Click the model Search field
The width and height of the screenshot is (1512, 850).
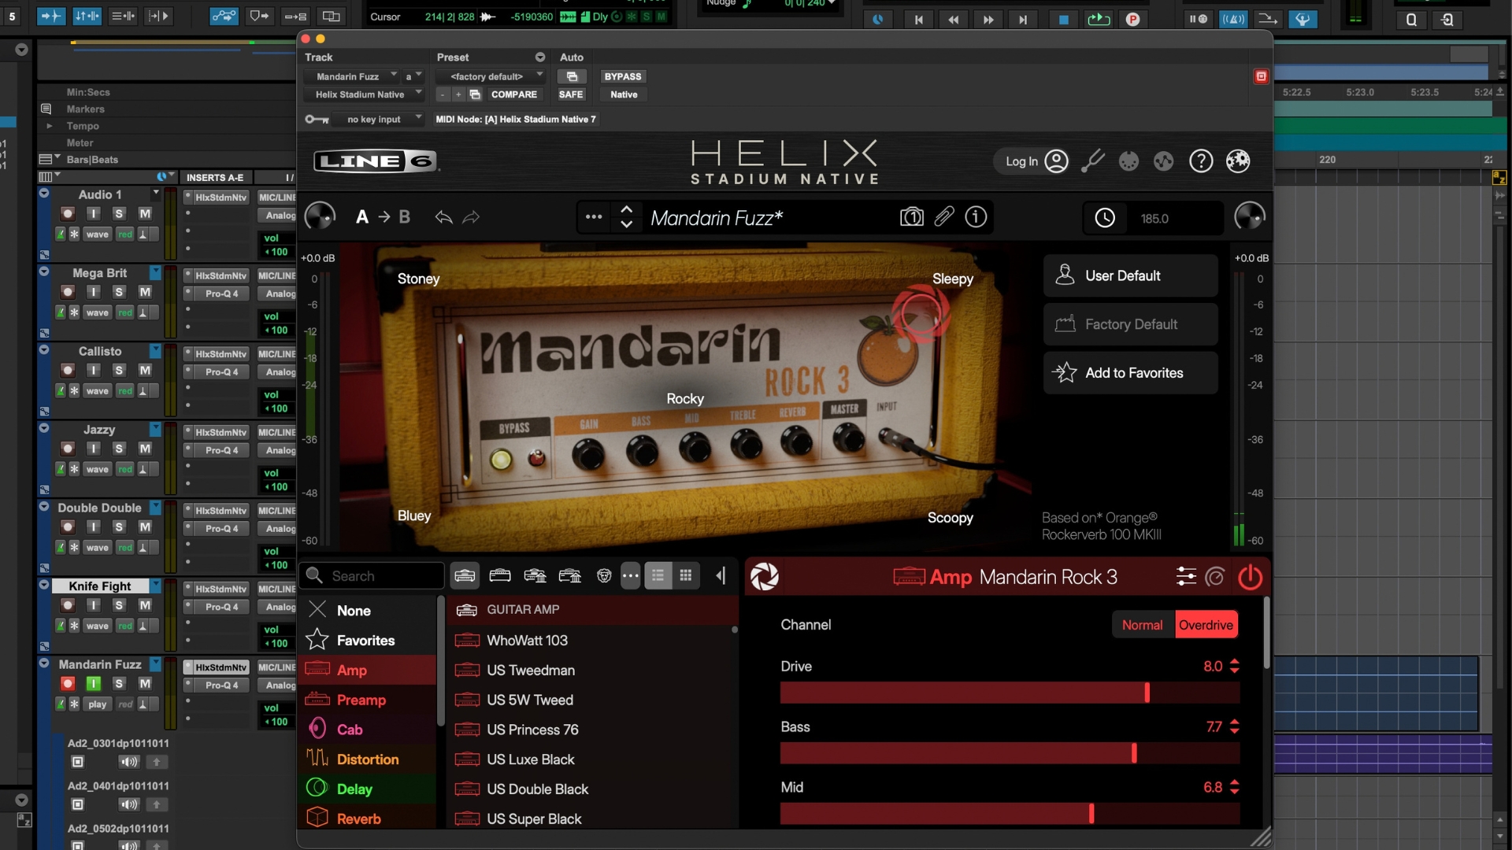click(372, 576)
